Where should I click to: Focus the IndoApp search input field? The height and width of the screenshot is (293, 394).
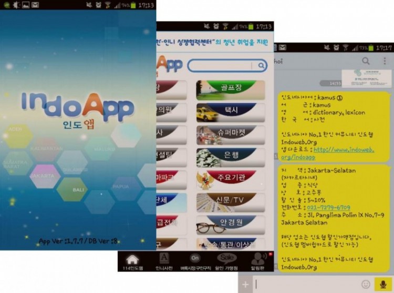[x=227, y=66]
